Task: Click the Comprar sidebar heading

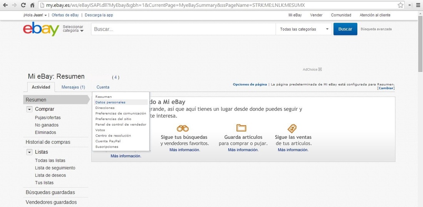Action: coord(45,109)
